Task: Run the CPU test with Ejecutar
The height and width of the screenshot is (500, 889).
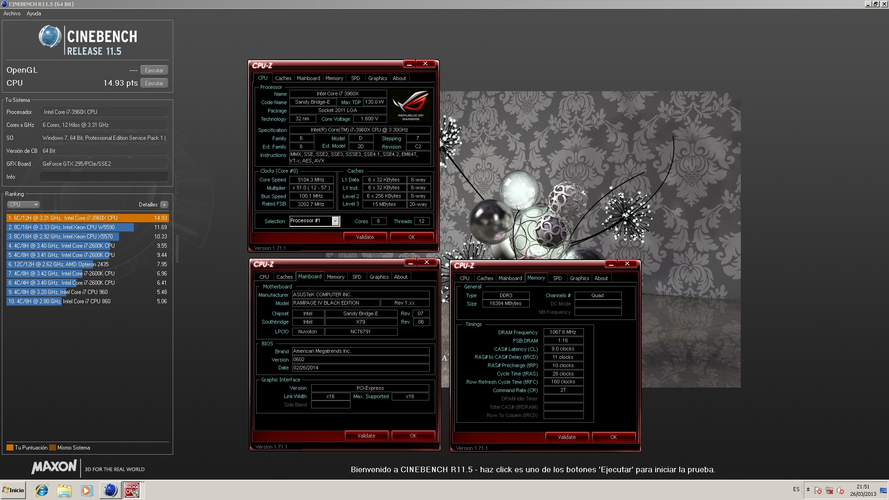Action: click(x=154, y=83)
